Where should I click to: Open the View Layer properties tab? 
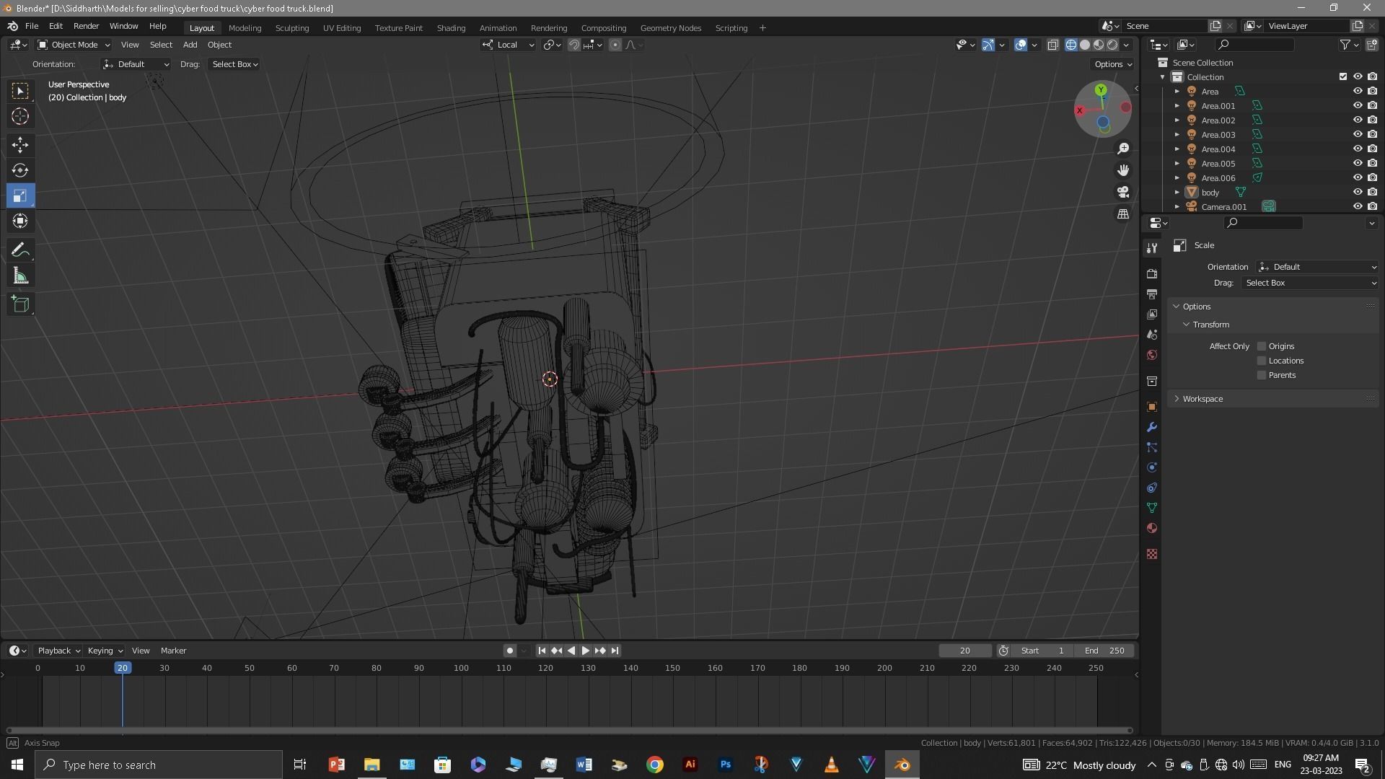[x=1152, y=314]
